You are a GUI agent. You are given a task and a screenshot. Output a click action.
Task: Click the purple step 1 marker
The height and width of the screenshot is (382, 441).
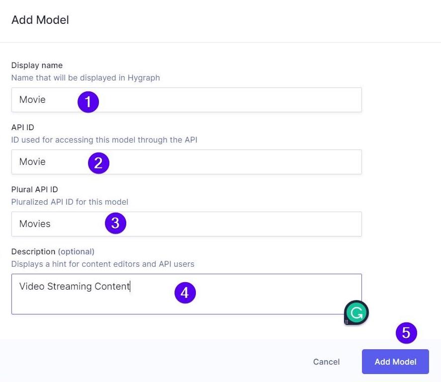[x=88, y=102]
